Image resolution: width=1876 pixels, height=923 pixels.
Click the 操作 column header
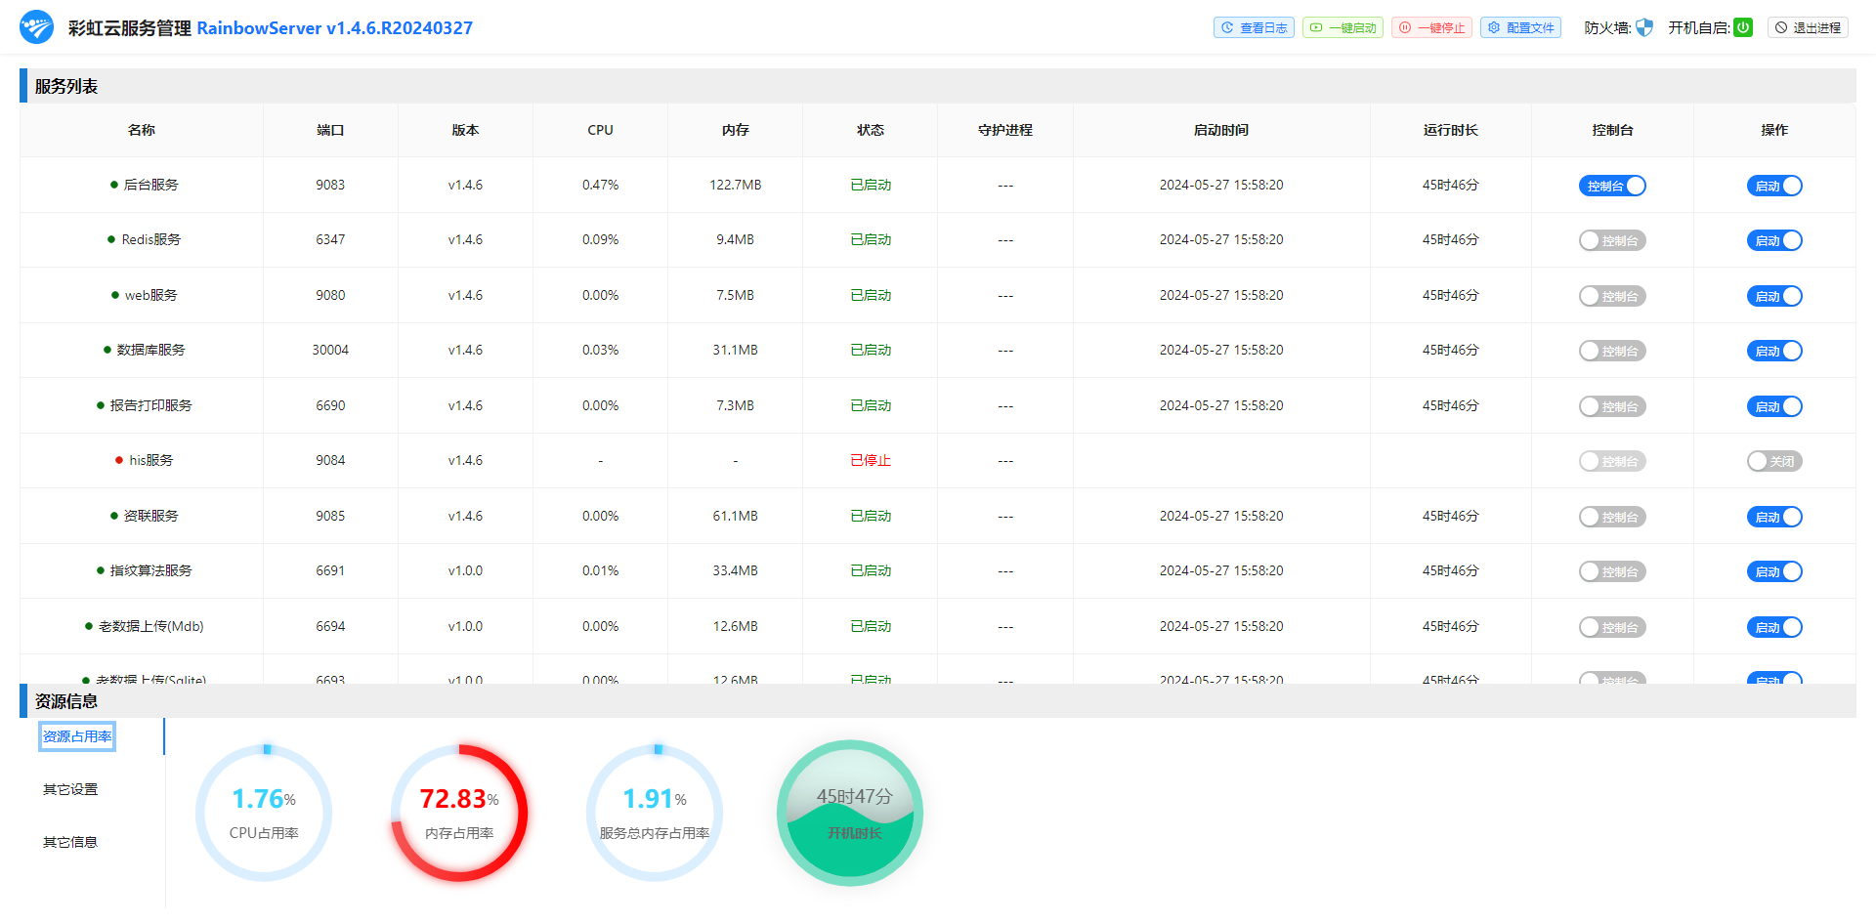1774,130
